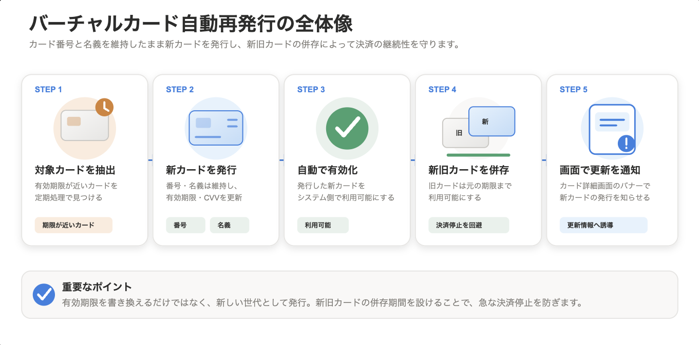The height and width of the screenshot is (345, 699).
Task: Click the 自動で有効化 heading
Action: click(328, 170)
